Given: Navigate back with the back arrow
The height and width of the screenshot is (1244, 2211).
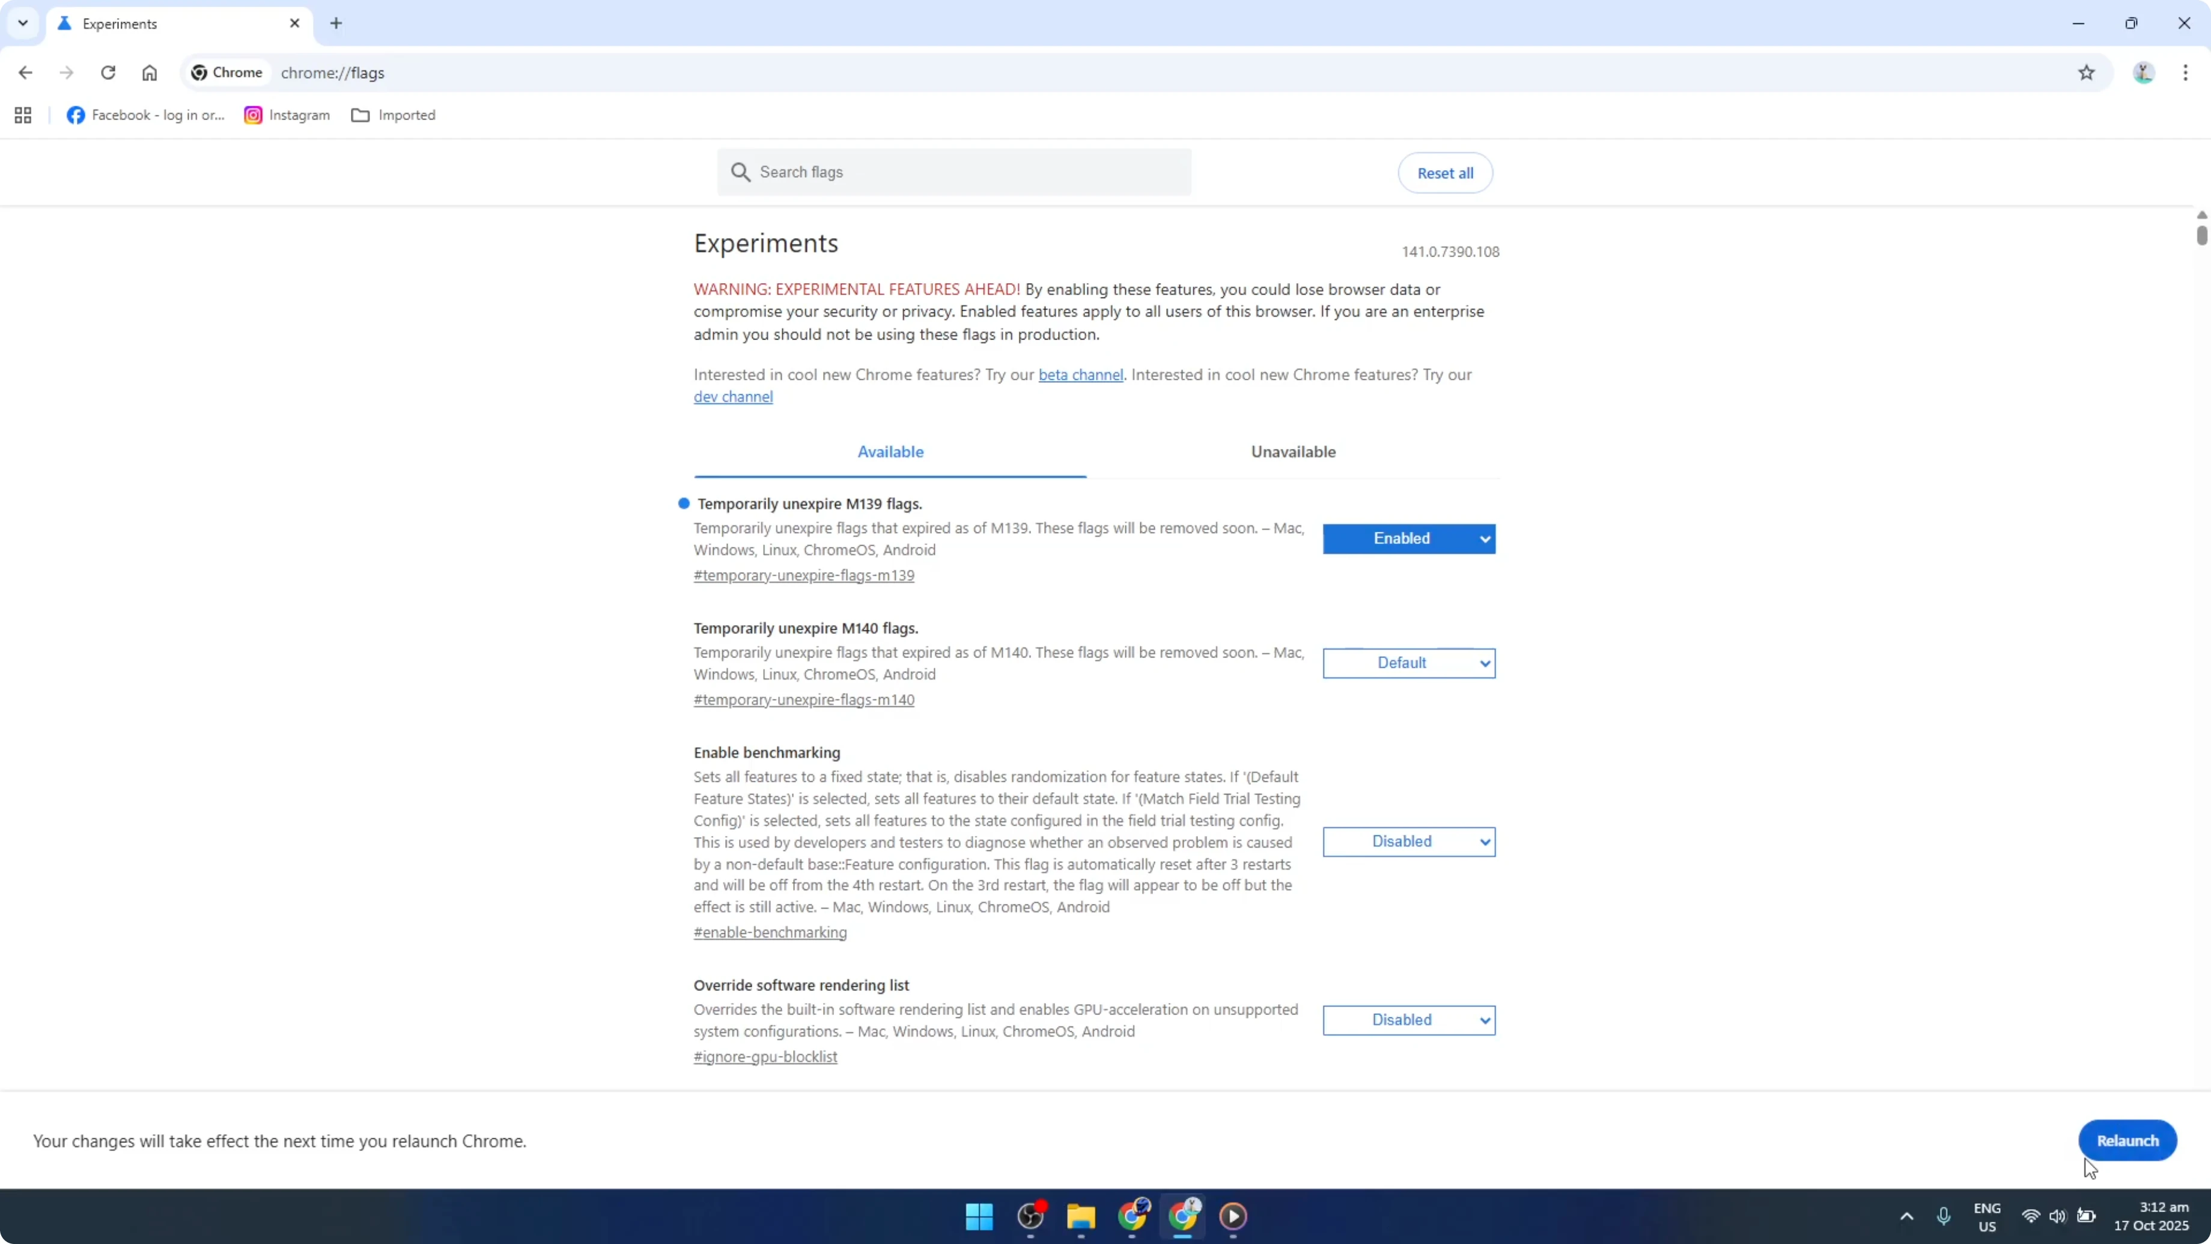Looking at the screenshot, I should pyautogui.click(x=25, y=73).
